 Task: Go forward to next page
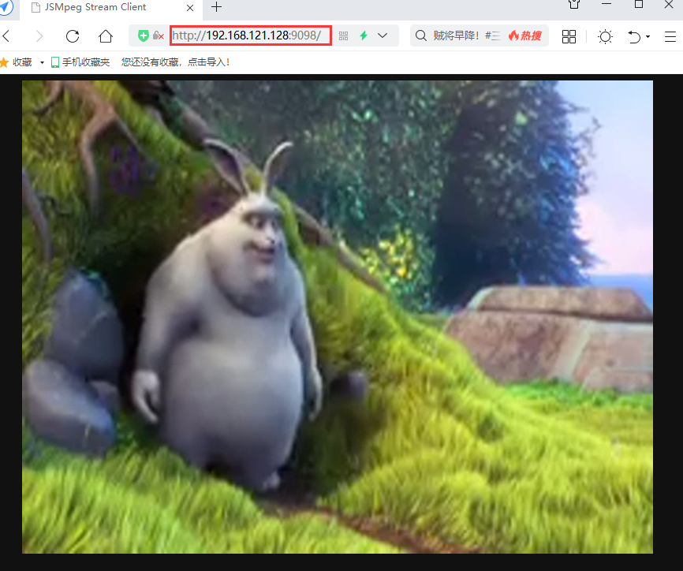tap(39, 35)
